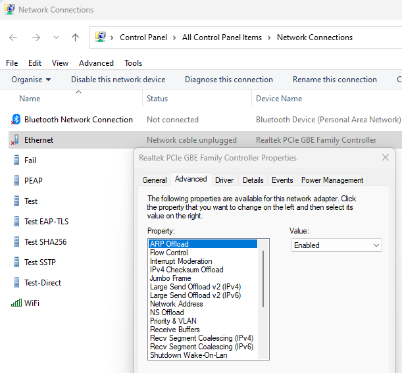Select the PEAP connection name

34,181
